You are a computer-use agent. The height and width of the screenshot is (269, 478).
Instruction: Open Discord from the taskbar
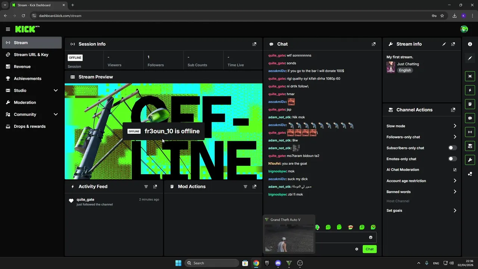coord(278,263)
